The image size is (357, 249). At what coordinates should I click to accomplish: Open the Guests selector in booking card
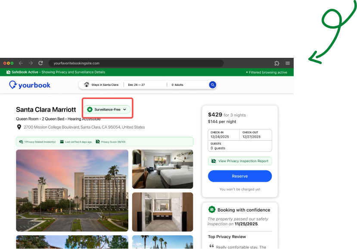(240, 146)
